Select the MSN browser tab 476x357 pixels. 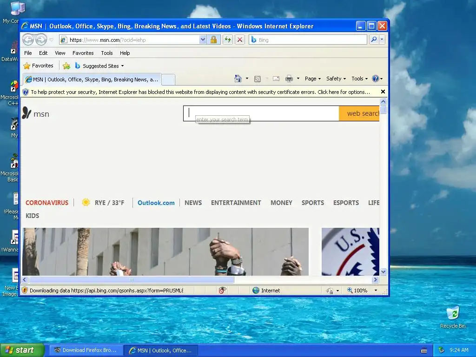[92, 79]
